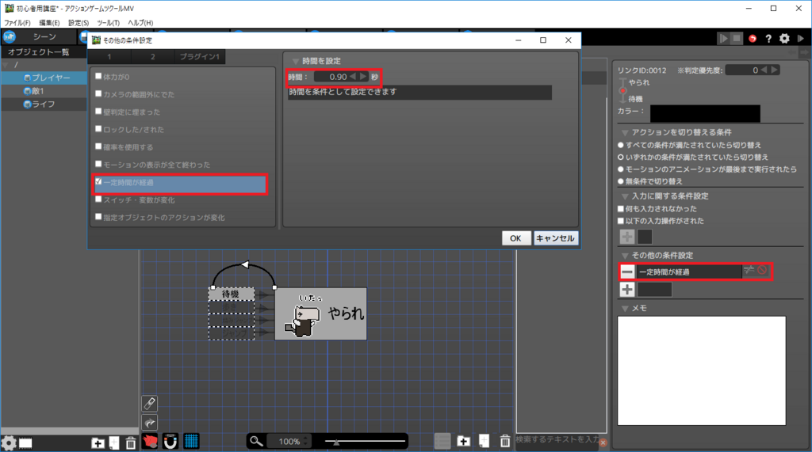Collapse the 時間を設定 section
Image resolution: width=812 pixels, height=452 pixels.
[296, 61]
